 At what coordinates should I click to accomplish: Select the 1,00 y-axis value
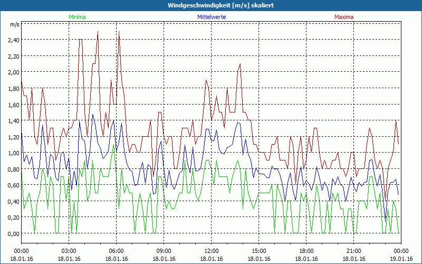coord(13,153)
